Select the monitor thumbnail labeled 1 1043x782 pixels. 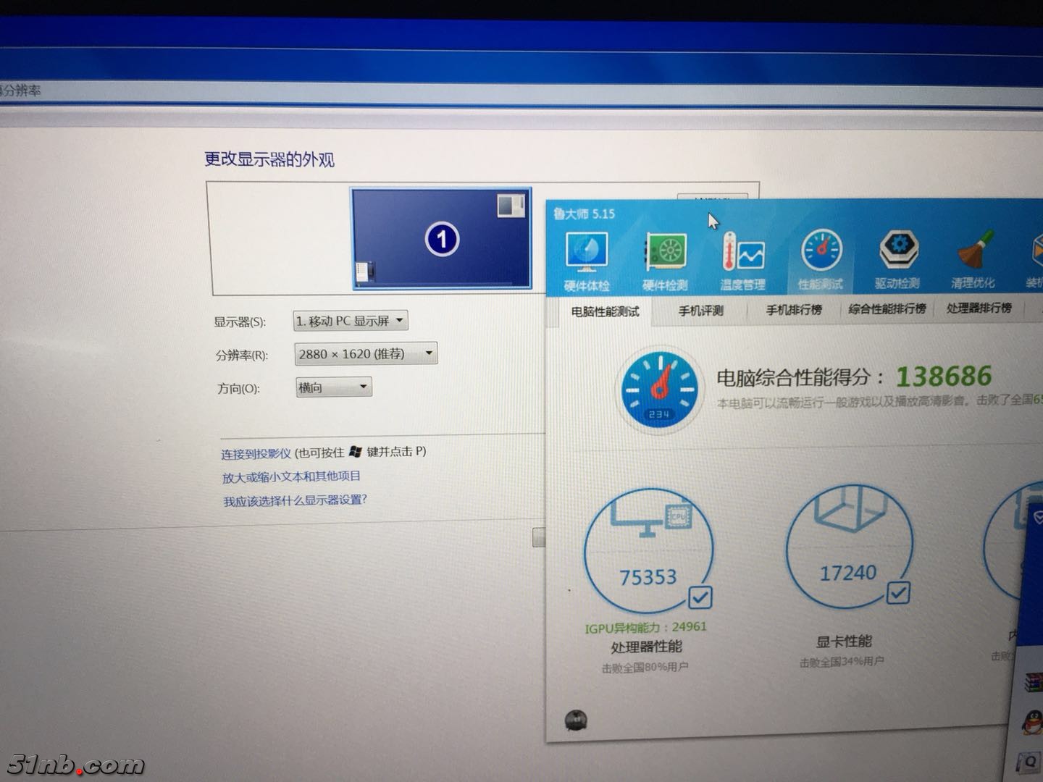pyautogui.click(x=442, y=239)
